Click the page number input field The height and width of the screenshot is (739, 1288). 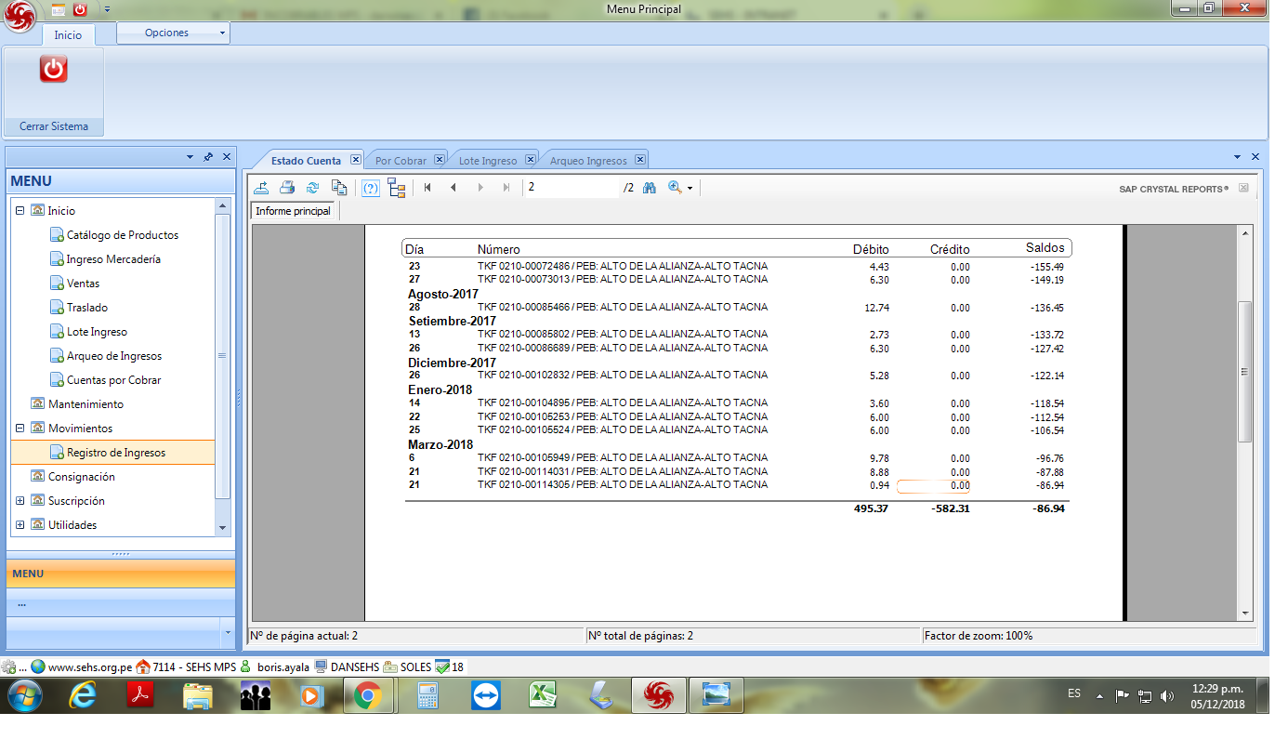point(570,188)
